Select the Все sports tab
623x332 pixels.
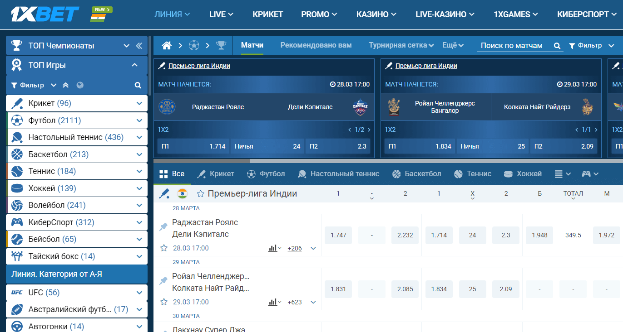pyautogui.click(x=172, y=174)
